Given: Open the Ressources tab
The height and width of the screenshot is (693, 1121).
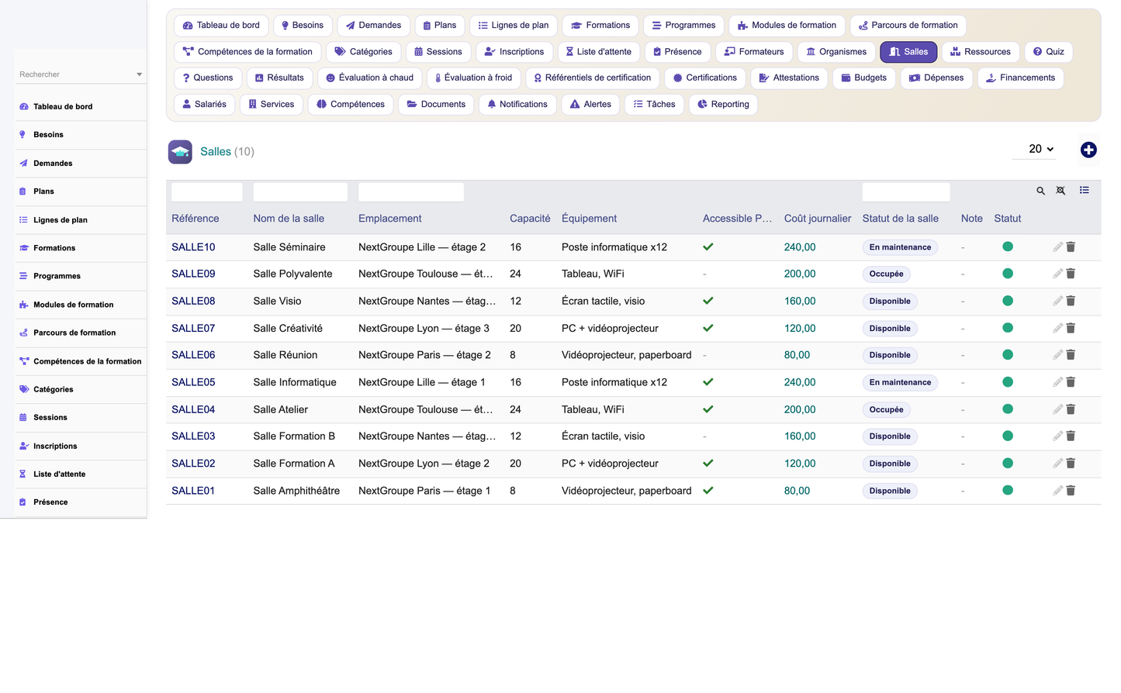Looking at the screenshot, I should pos(981,52).
